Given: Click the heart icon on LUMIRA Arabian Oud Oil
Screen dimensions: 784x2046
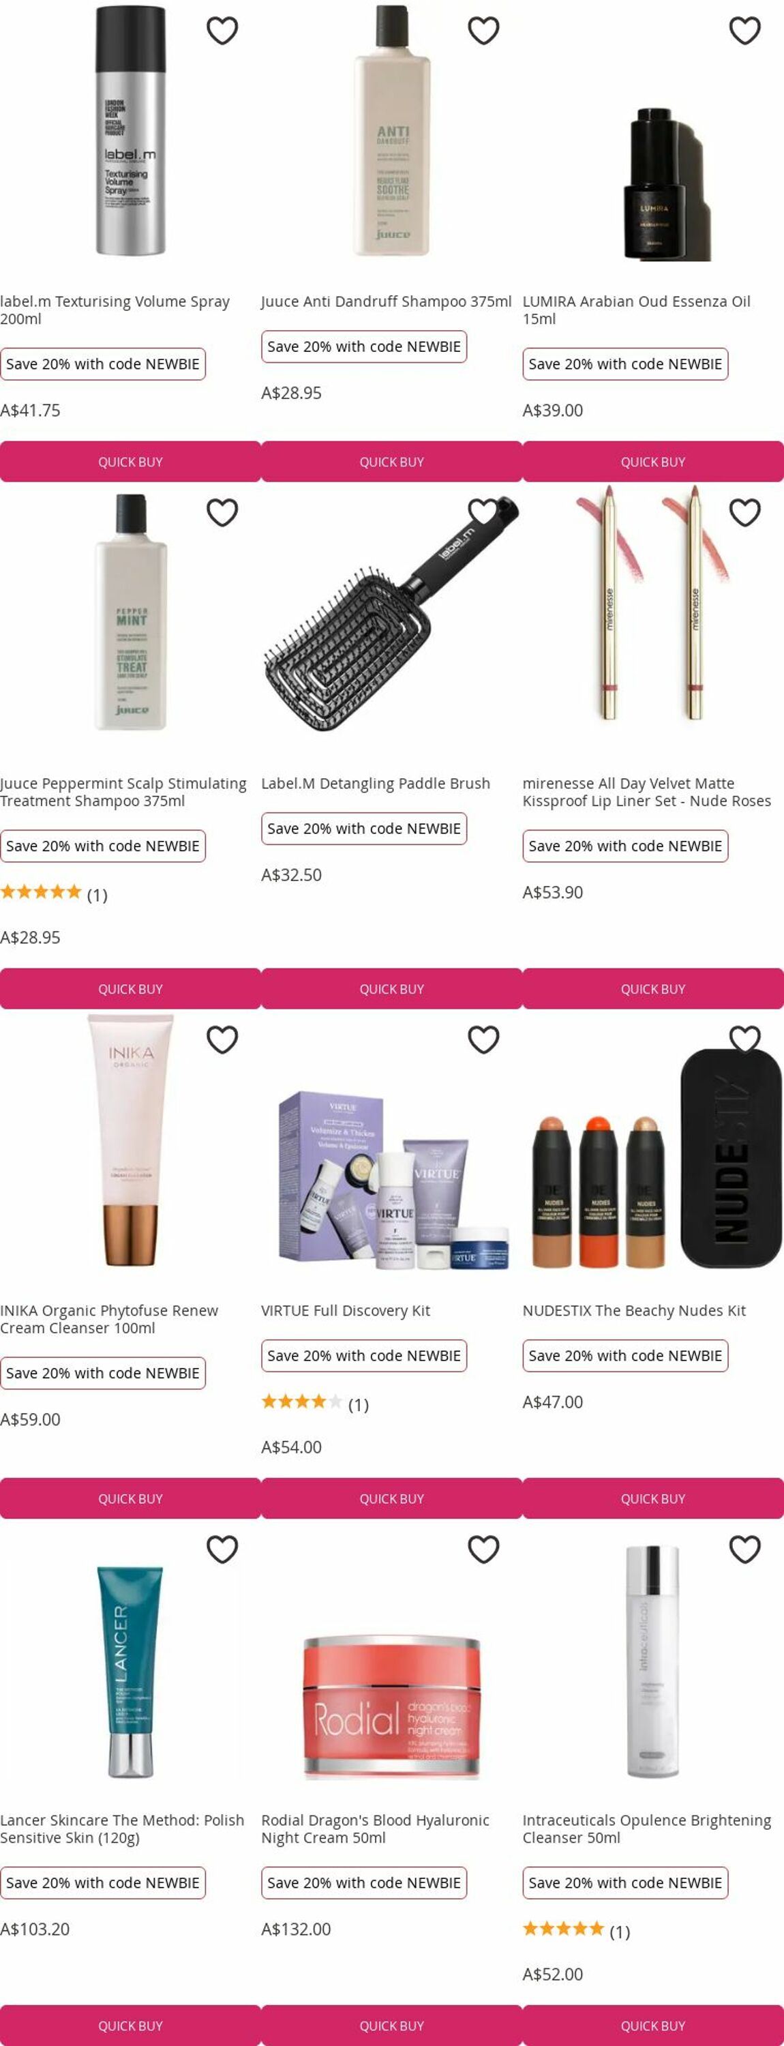Looking at the screenshot, I should point(744,31).
